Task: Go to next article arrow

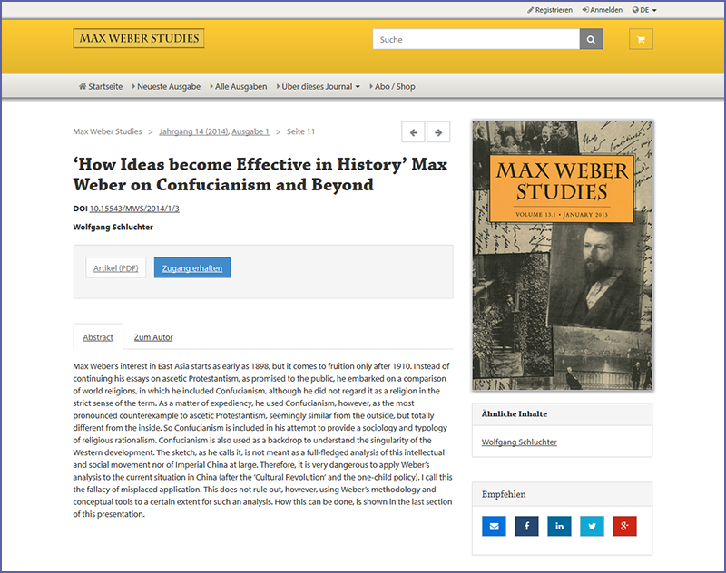Action: 438,132
